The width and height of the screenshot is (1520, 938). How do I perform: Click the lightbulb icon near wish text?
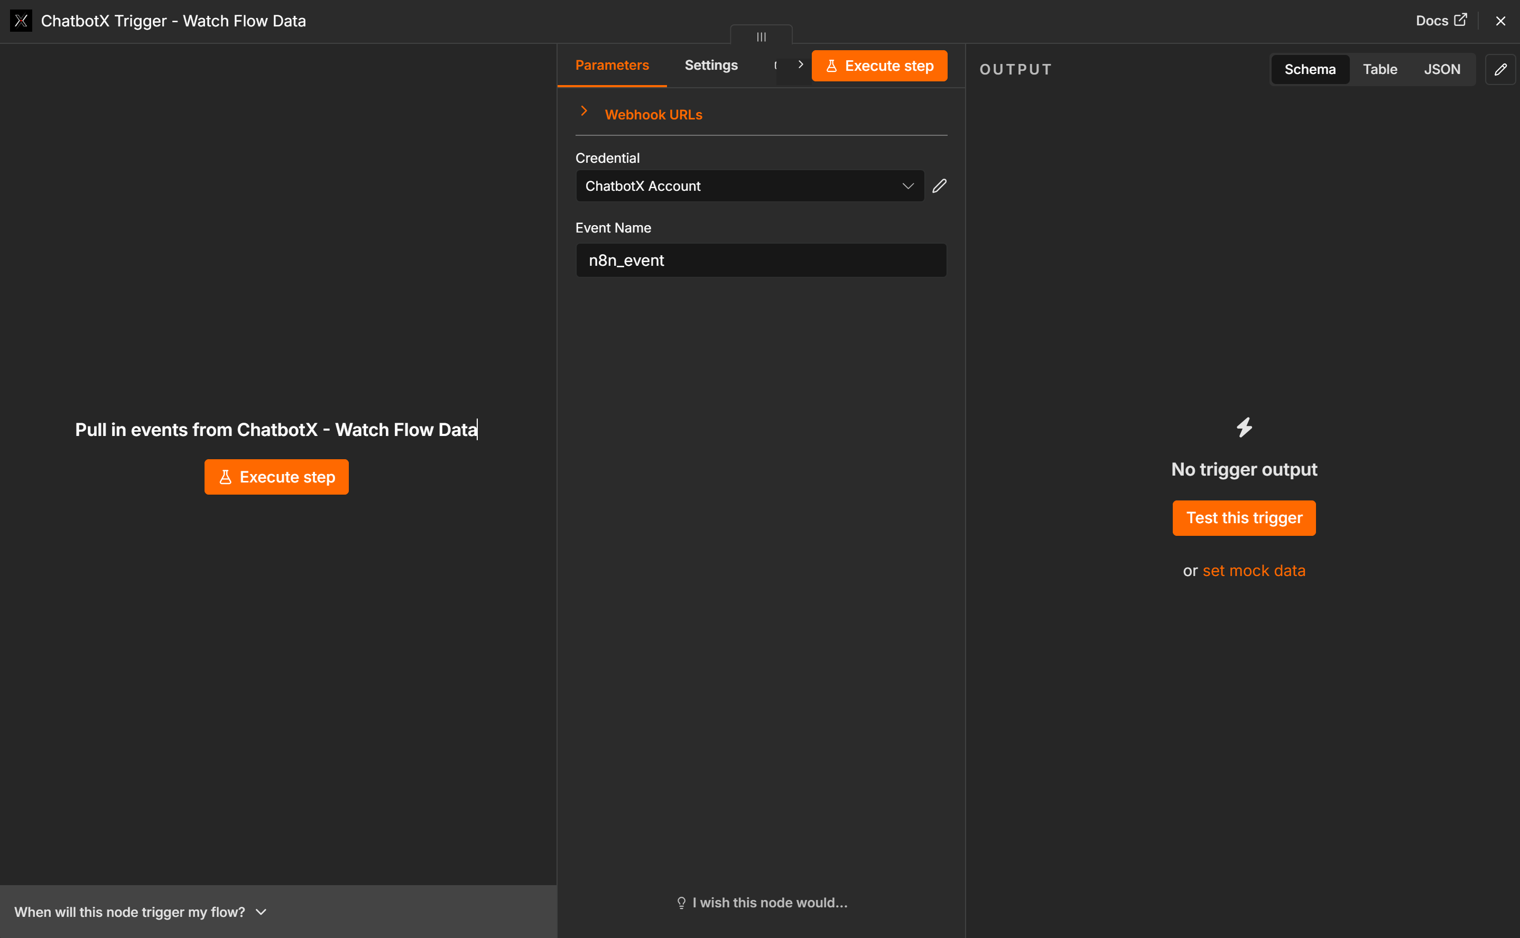[x=681, y=903]
